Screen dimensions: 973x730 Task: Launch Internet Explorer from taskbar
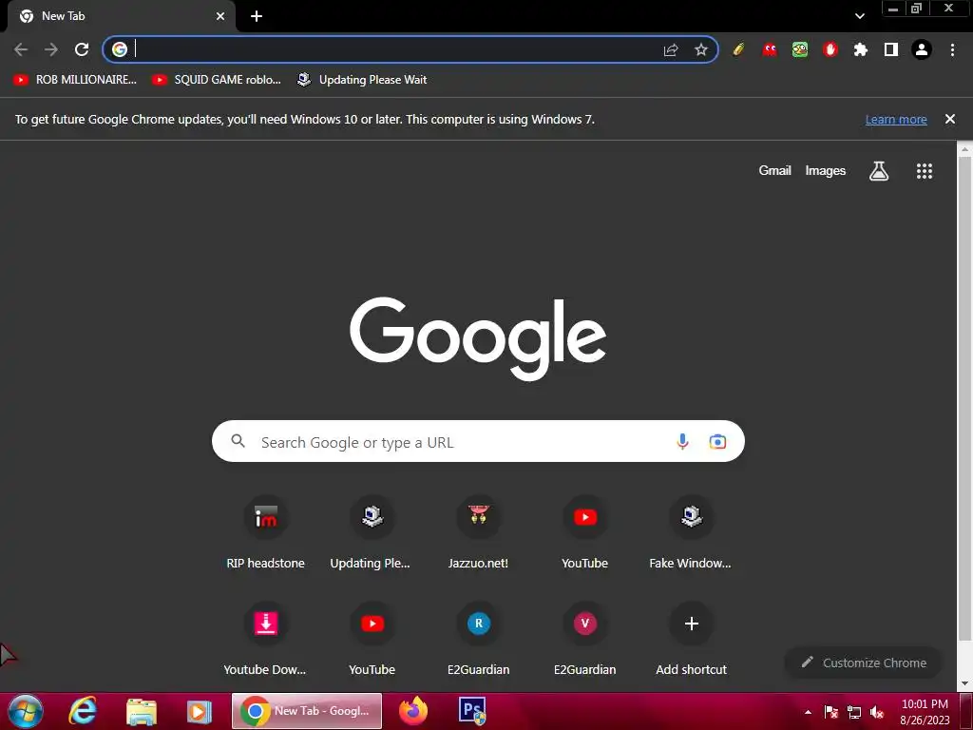coord(83,711)
